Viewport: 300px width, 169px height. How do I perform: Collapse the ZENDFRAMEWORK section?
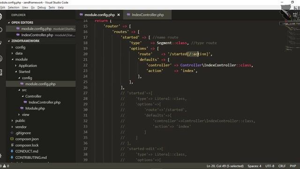click(9, 41)
